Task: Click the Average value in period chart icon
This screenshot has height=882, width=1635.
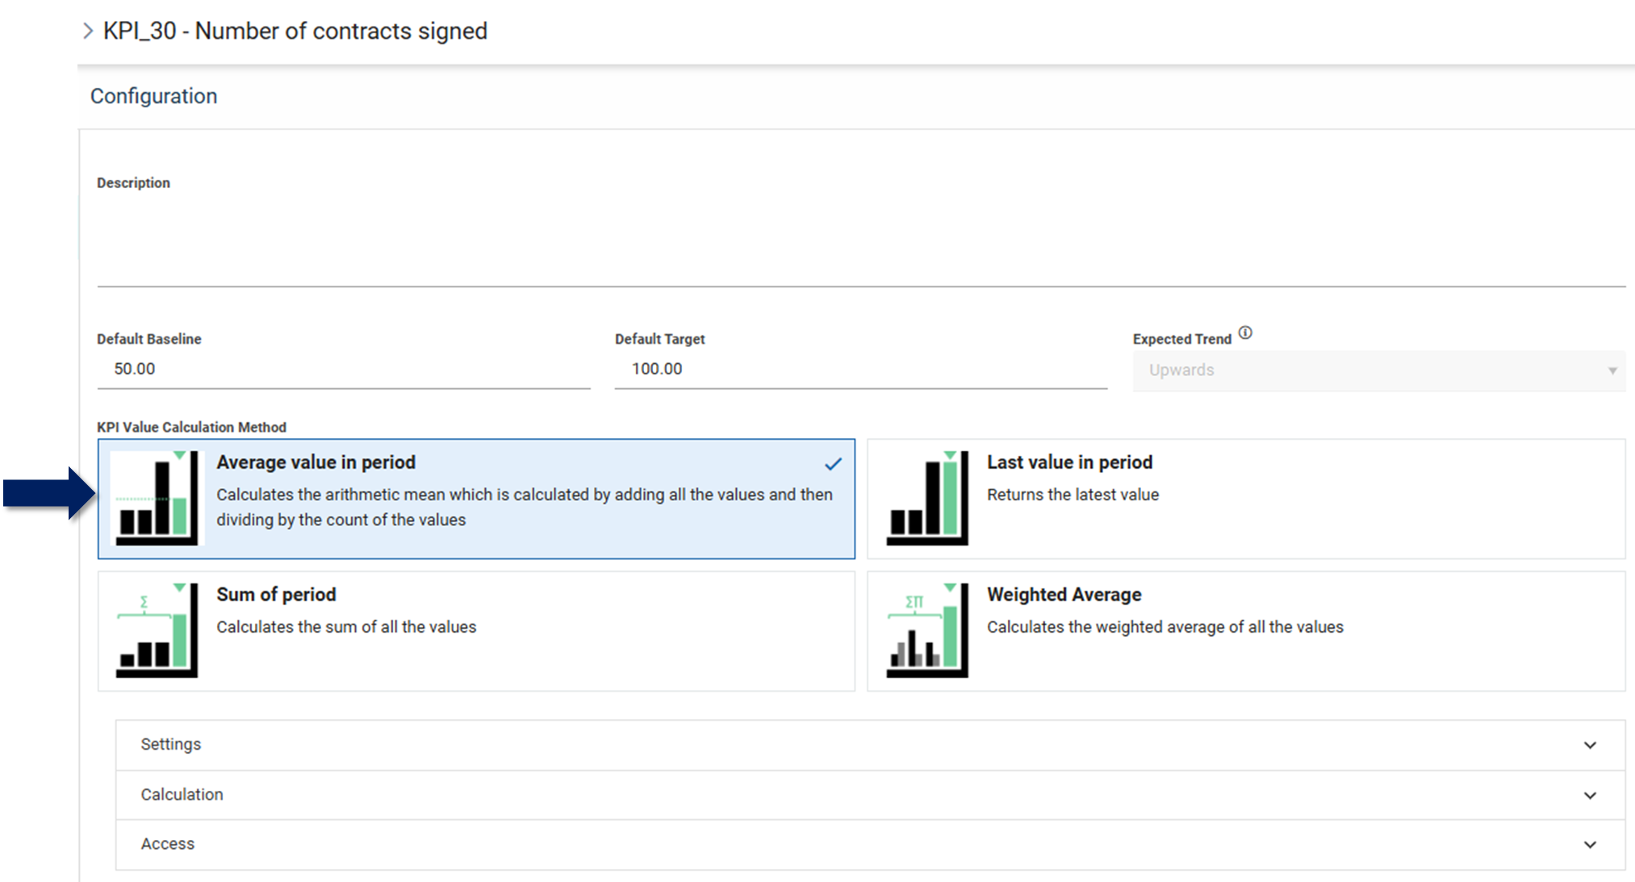Action: coord(157,498)
